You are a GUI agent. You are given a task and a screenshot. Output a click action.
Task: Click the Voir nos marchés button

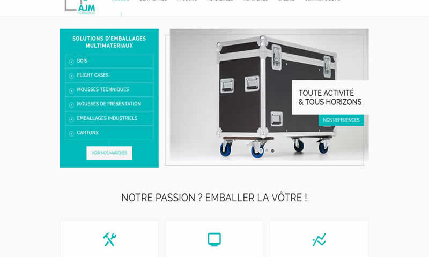109,153
